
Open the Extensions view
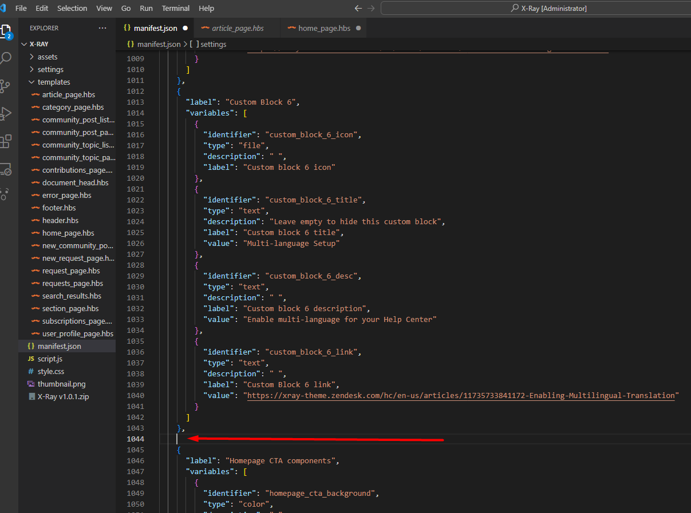click(6, 141)
